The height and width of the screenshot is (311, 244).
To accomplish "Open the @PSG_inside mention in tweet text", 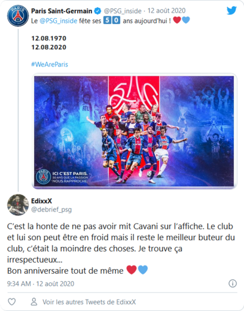I will click(59, 21).
